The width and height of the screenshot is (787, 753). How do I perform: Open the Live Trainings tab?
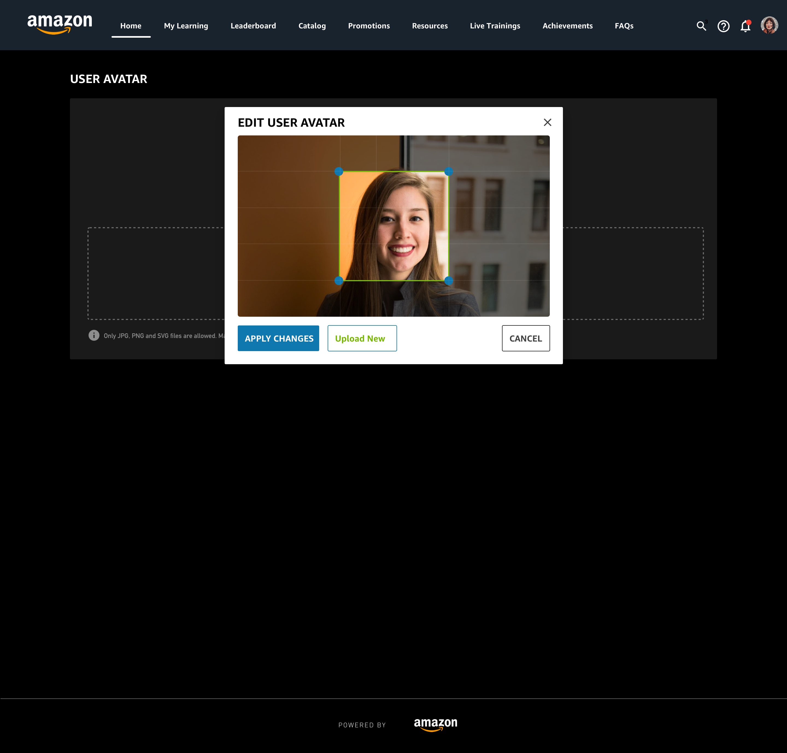495,26
